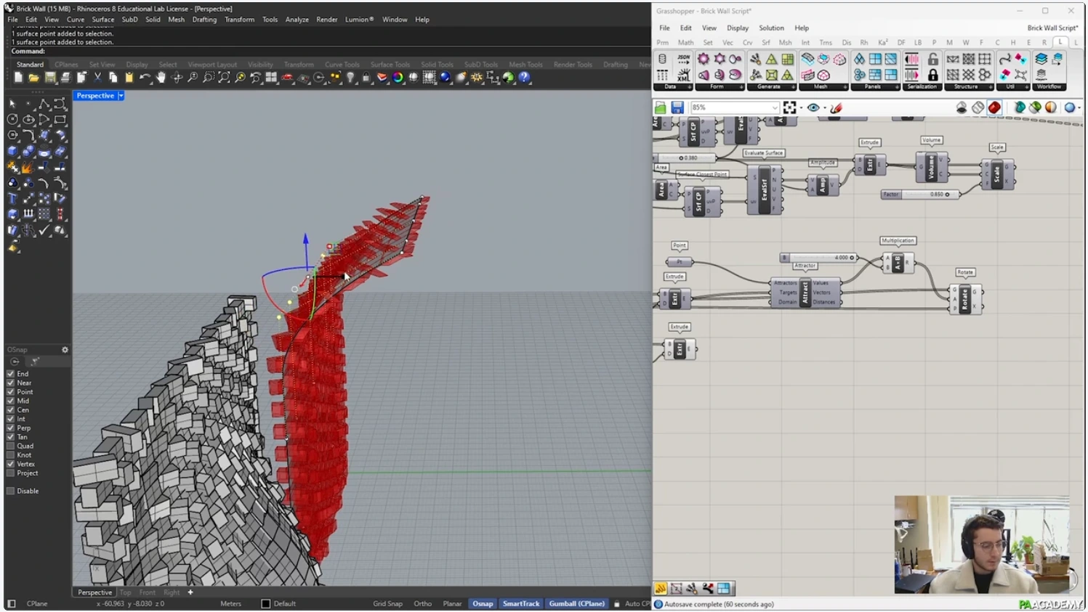Click the red shaded preview sphere icon in Grasshopper

(x=994, y=107)
